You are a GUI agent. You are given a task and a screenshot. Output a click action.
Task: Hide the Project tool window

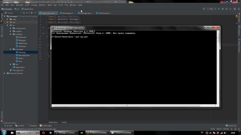pos(36,13)
